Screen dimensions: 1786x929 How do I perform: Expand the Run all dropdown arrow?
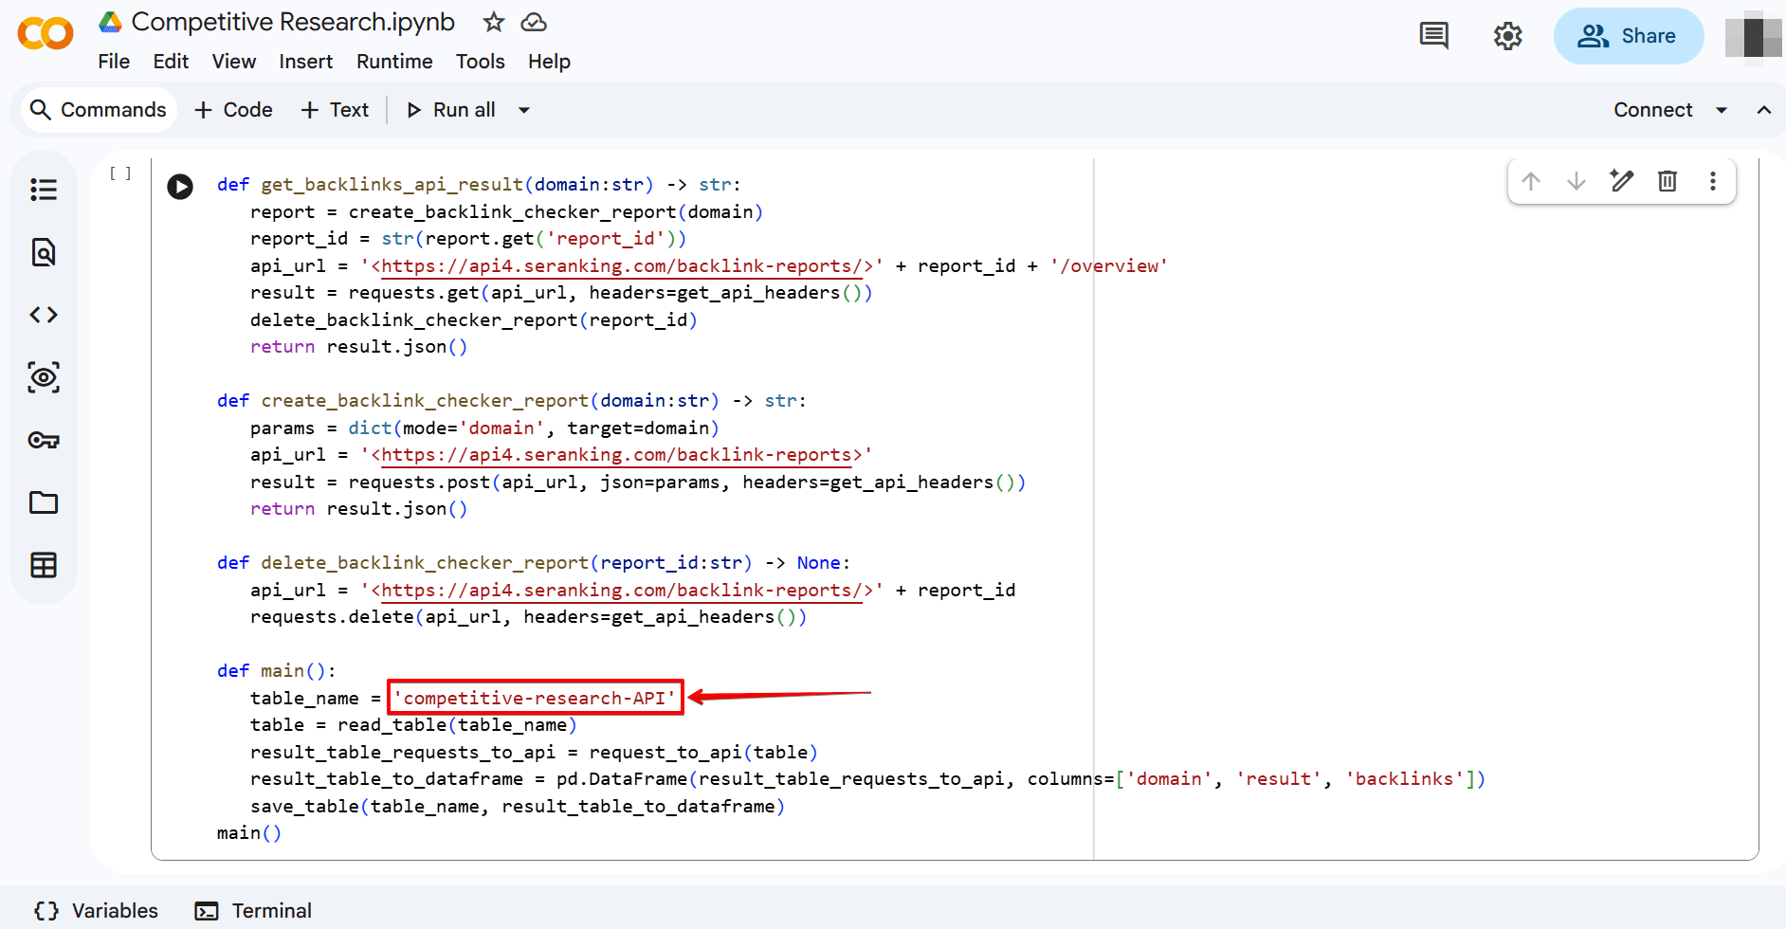pos(524,110)
